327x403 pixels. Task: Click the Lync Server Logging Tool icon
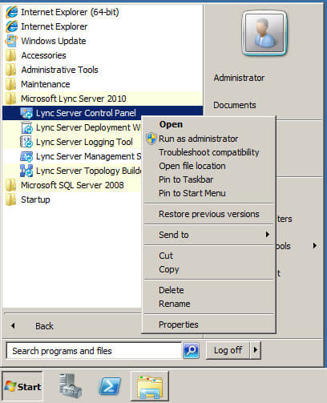pos(26,142)
